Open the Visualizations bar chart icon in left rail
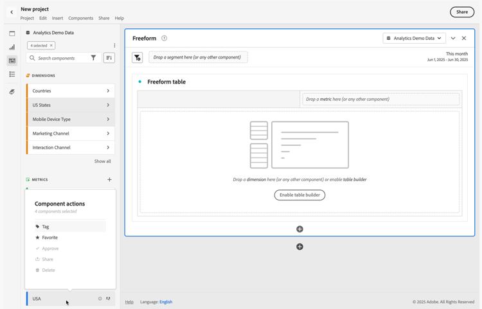This screenshot has width=482, height=309. [12, 47]
